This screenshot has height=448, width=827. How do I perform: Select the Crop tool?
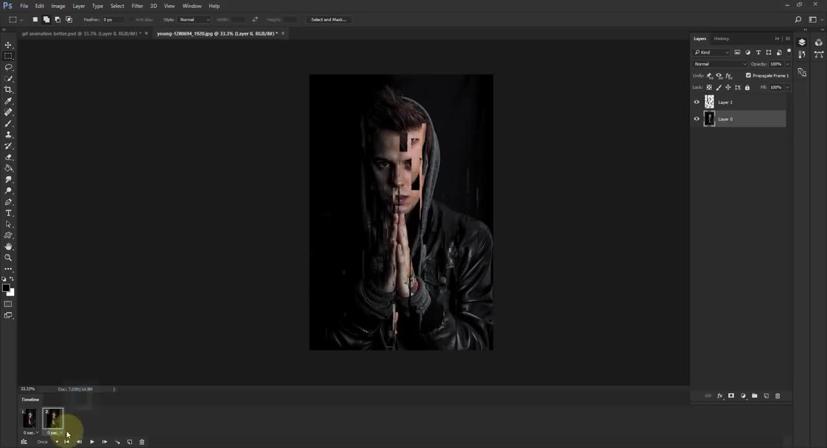[8, 90]
